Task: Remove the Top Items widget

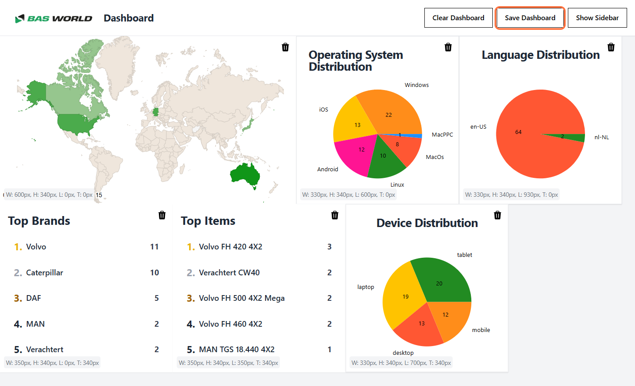Action: click(x=335, y=215)
